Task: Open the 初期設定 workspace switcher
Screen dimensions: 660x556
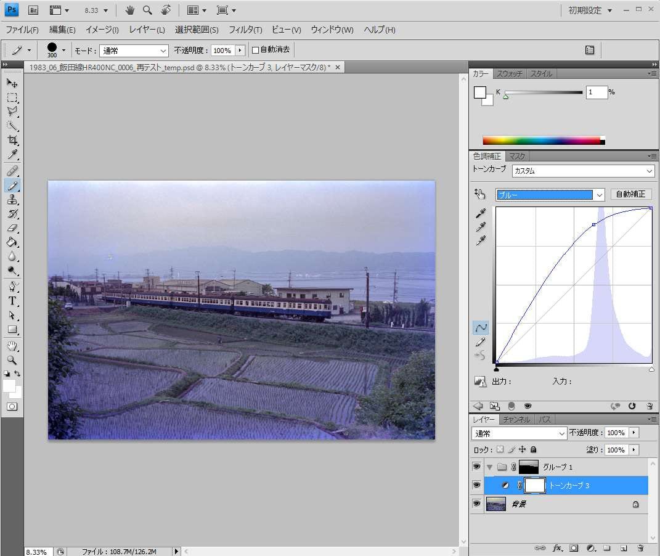Action: pos(590,10)
